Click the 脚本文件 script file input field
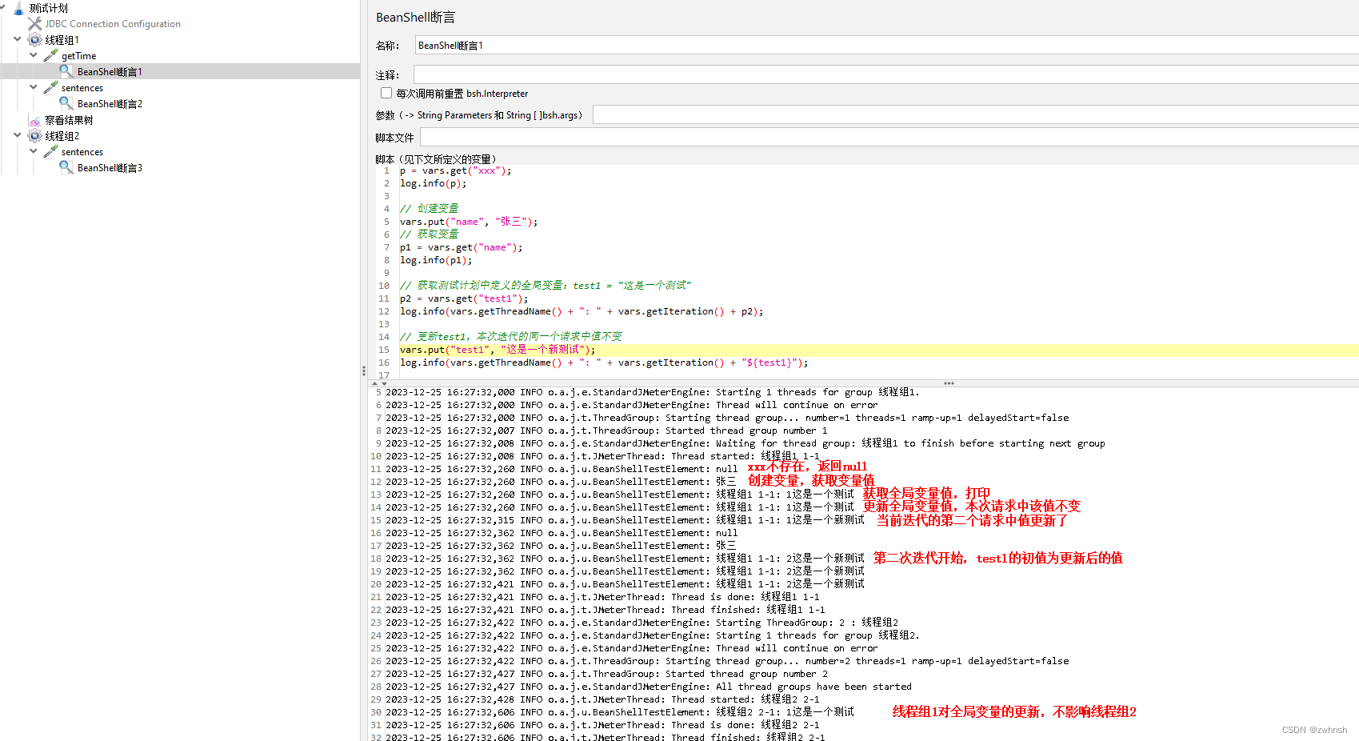This screenshot has width=1359, height=741. pyautogui.click(x=889, y=138)
